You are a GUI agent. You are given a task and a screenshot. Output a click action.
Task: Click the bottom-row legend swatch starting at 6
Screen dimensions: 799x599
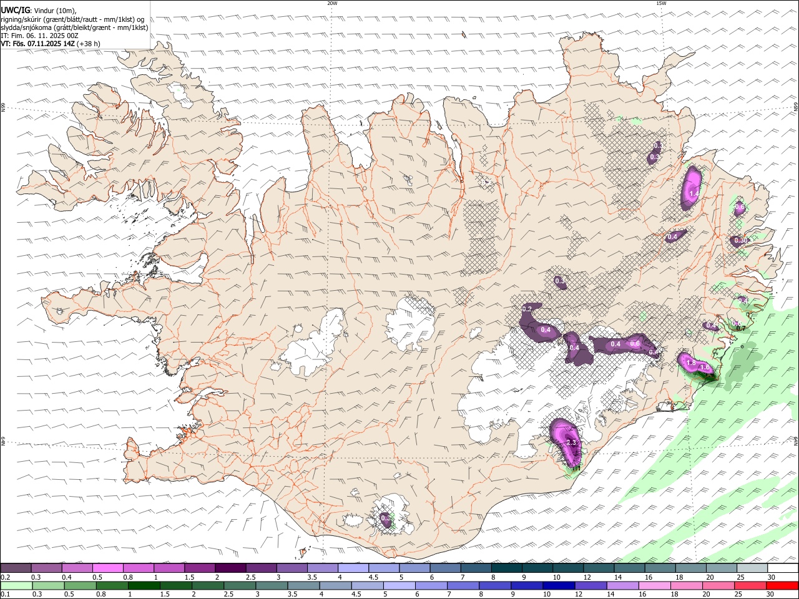click(x=431, y=585)
